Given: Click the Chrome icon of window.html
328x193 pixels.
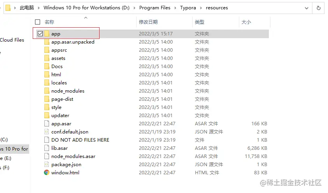Looking at the screenshot, I should 47,172.
